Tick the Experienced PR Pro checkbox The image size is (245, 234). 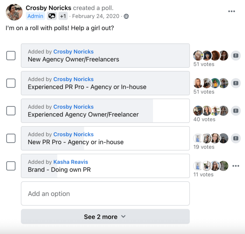[x=11, y=83]
